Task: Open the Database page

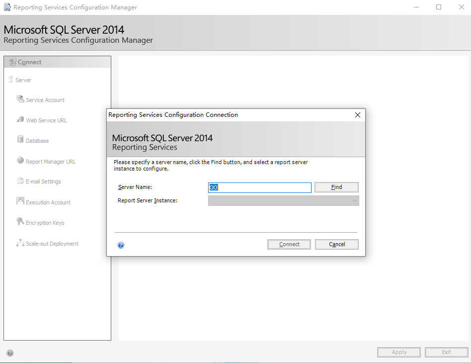Action: [37, 141]
